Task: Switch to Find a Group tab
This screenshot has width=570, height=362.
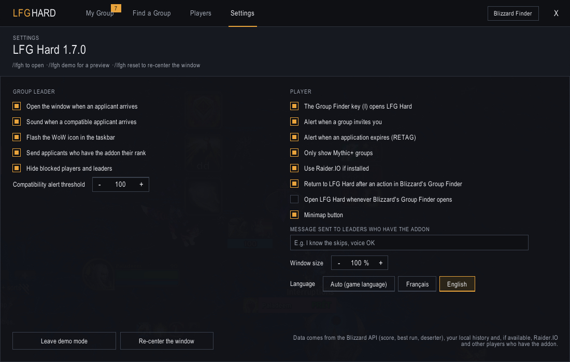Action: pos(152,13)
